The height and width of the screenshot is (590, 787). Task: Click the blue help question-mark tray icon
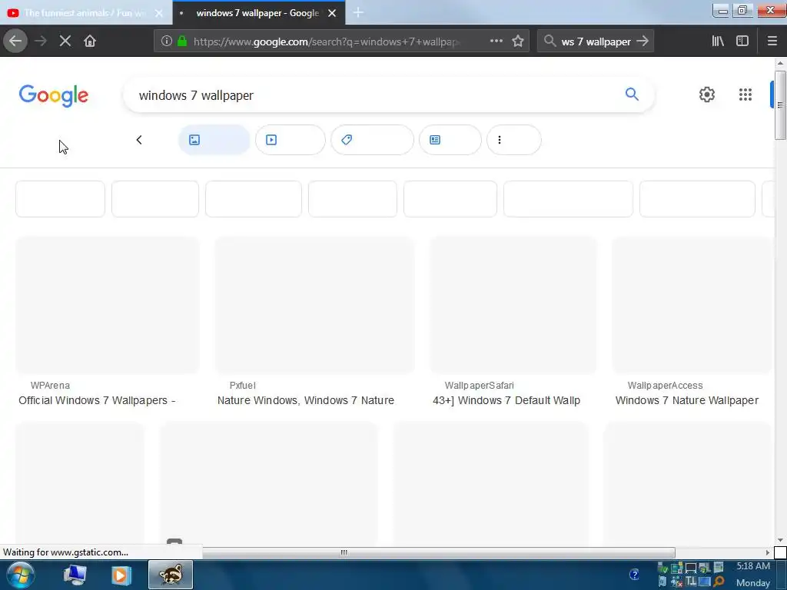634,575
